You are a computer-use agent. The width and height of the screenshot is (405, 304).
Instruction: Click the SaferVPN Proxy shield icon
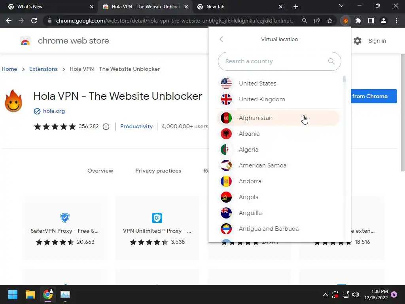[64, 218]
